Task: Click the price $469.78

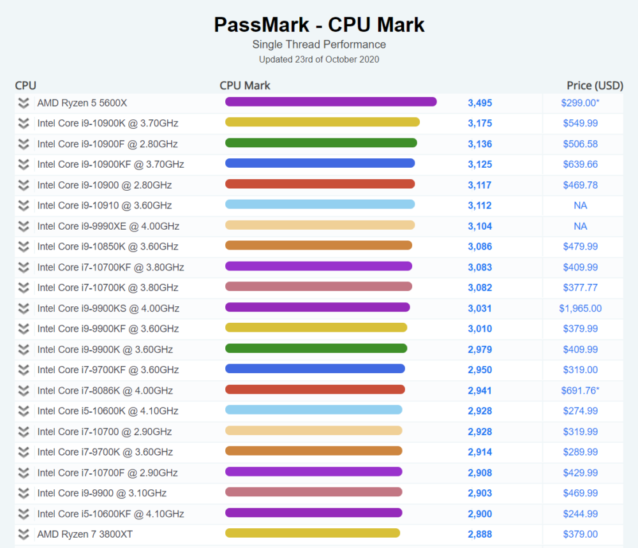Action: pyautogui.click(x=580, y=185)
